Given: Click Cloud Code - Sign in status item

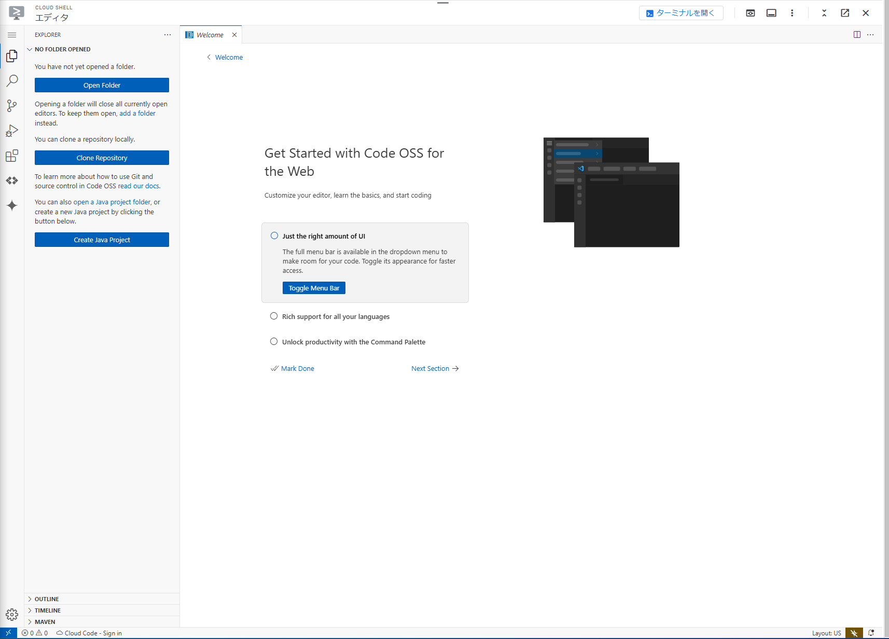Looking at the screenshot, I should click(x=89, y=633).
